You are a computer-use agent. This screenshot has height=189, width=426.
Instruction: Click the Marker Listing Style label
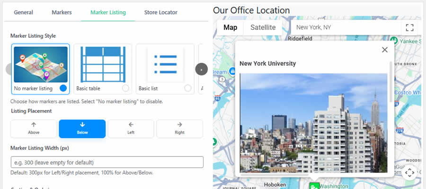(x=33, y=36)
